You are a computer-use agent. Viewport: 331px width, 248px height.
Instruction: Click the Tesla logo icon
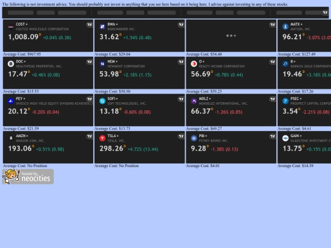pyautogui.click(x=102, y=138)
